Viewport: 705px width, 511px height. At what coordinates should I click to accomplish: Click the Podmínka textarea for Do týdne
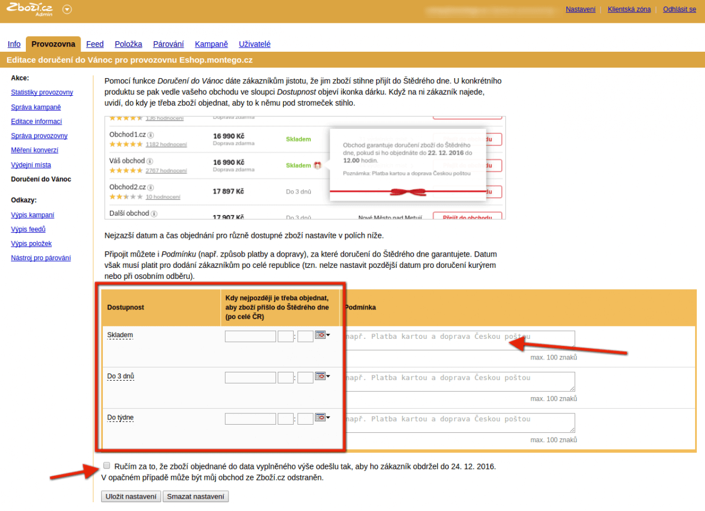458,423
